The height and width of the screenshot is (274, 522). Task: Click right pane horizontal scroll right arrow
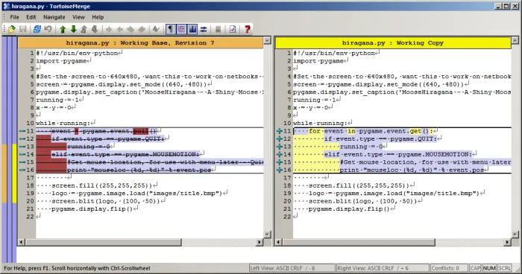click(507, 243)
